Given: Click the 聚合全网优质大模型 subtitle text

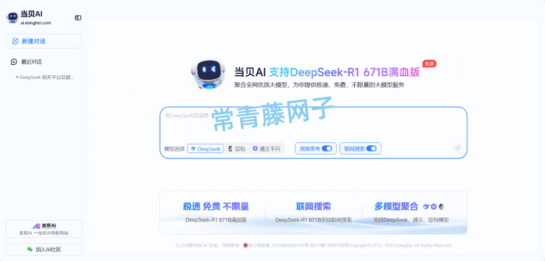Looking at the screenshot, I should click(319, 85).
